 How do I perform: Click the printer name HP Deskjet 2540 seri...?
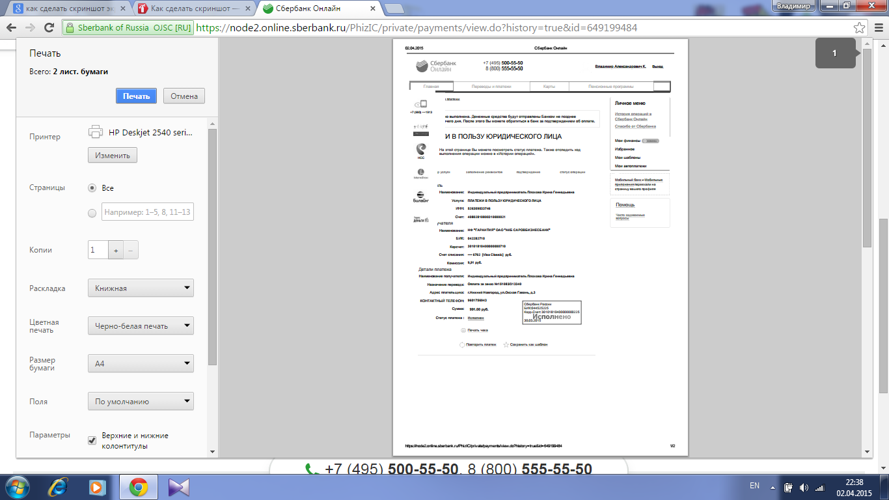click(x=151, y=132)
